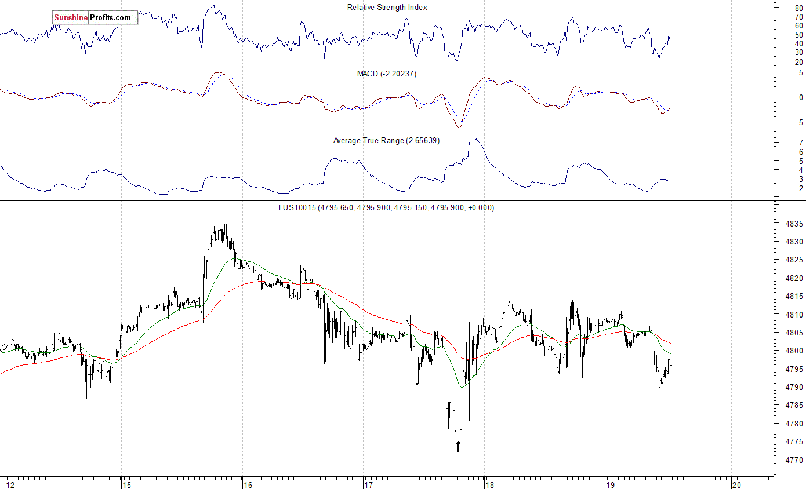Click the RSI axis value 50
Image resolution: width=806 pixels, height=489 pixels.
(x=799, y=34)
